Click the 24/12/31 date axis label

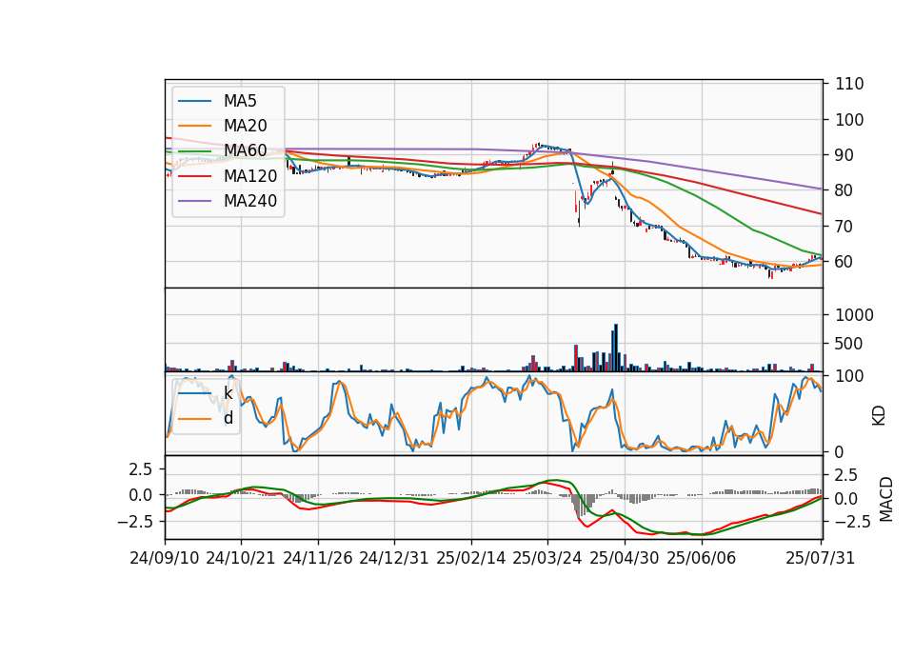click(x=394, y=558)
